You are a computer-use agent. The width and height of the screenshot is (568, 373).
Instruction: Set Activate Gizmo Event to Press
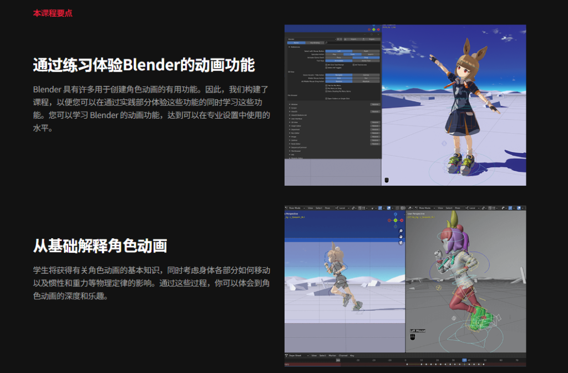click(x=339, y=58)
